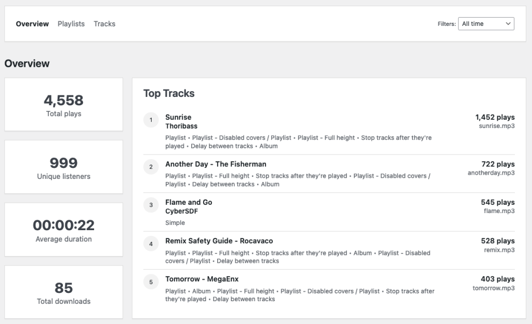Select the Sunrise track title
The image size is (532, 324).
click(178, 117)
